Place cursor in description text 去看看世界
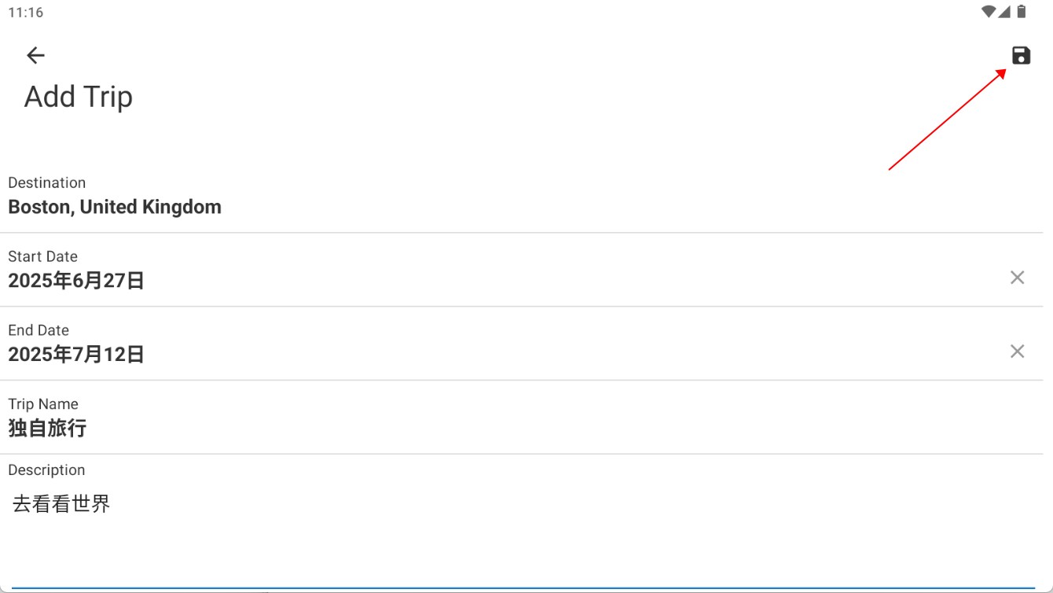Viewport: 1053px width, 593px height. [61, 504]
